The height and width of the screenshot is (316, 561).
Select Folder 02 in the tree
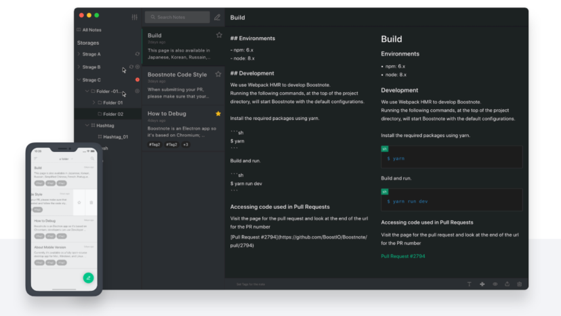[x=113, y=114]
